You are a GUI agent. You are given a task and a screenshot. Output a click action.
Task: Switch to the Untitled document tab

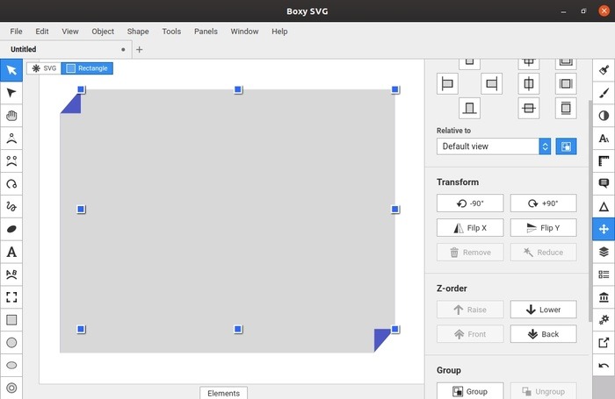click(x=66, y=49)
